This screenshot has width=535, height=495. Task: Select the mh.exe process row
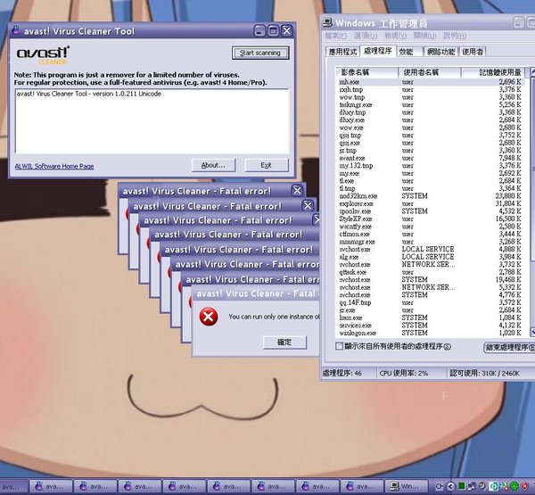click(432, 82)
